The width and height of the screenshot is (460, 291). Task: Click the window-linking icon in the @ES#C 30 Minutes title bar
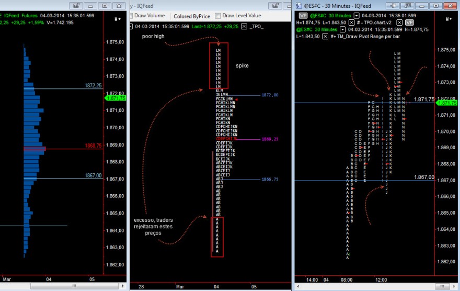point(408,6)
